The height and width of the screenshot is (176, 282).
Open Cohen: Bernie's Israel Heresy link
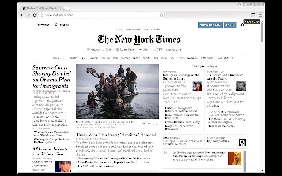[182, 122]
